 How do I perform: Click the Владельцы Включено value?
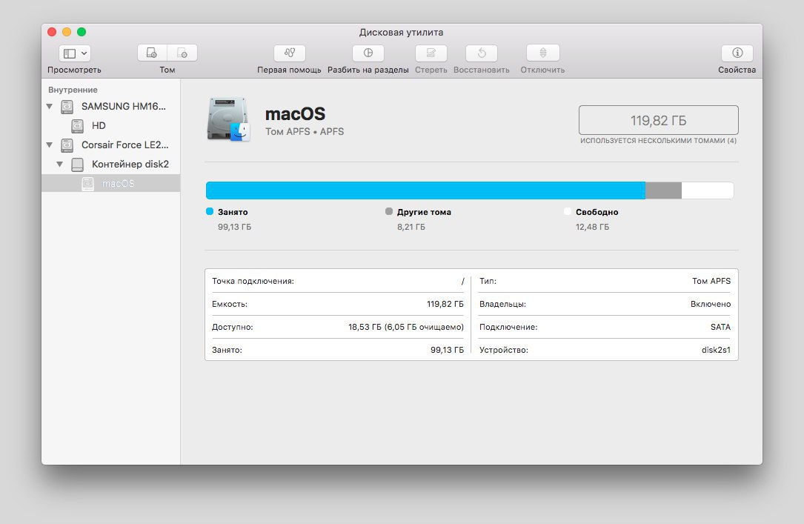(x=711, y=304)
